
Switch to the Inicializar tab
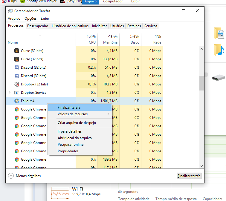pos(99,26)
